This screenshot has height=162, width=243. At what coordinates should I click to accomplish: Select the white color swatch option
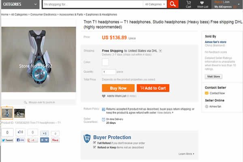point(105,62)
